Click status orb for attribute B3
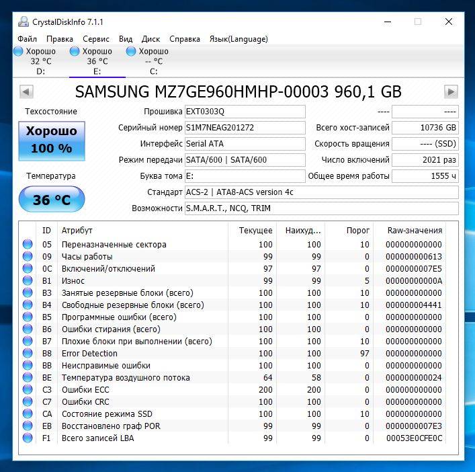The width and height of the screenshot is (475, 472). pyautogui.click(x=28, y=292)
